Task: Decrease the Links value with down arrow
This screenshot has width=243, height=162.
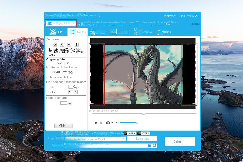Action: [x=76, y=93]
